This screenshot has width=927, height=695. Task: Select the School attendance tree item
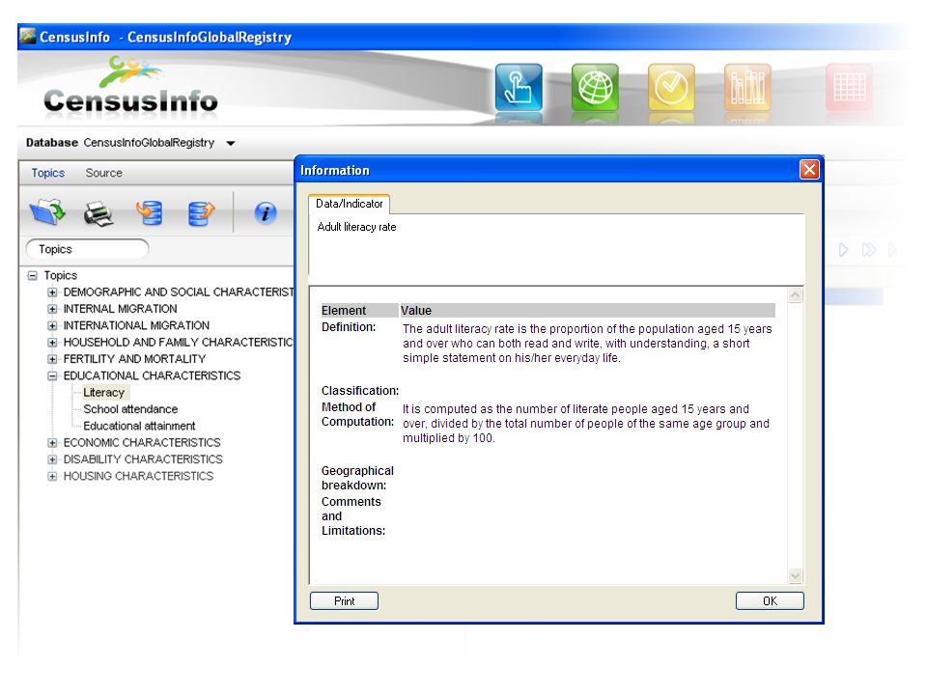(130, 409)
